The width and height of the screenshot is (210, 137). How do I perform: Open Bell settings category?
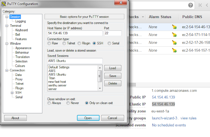17,34
